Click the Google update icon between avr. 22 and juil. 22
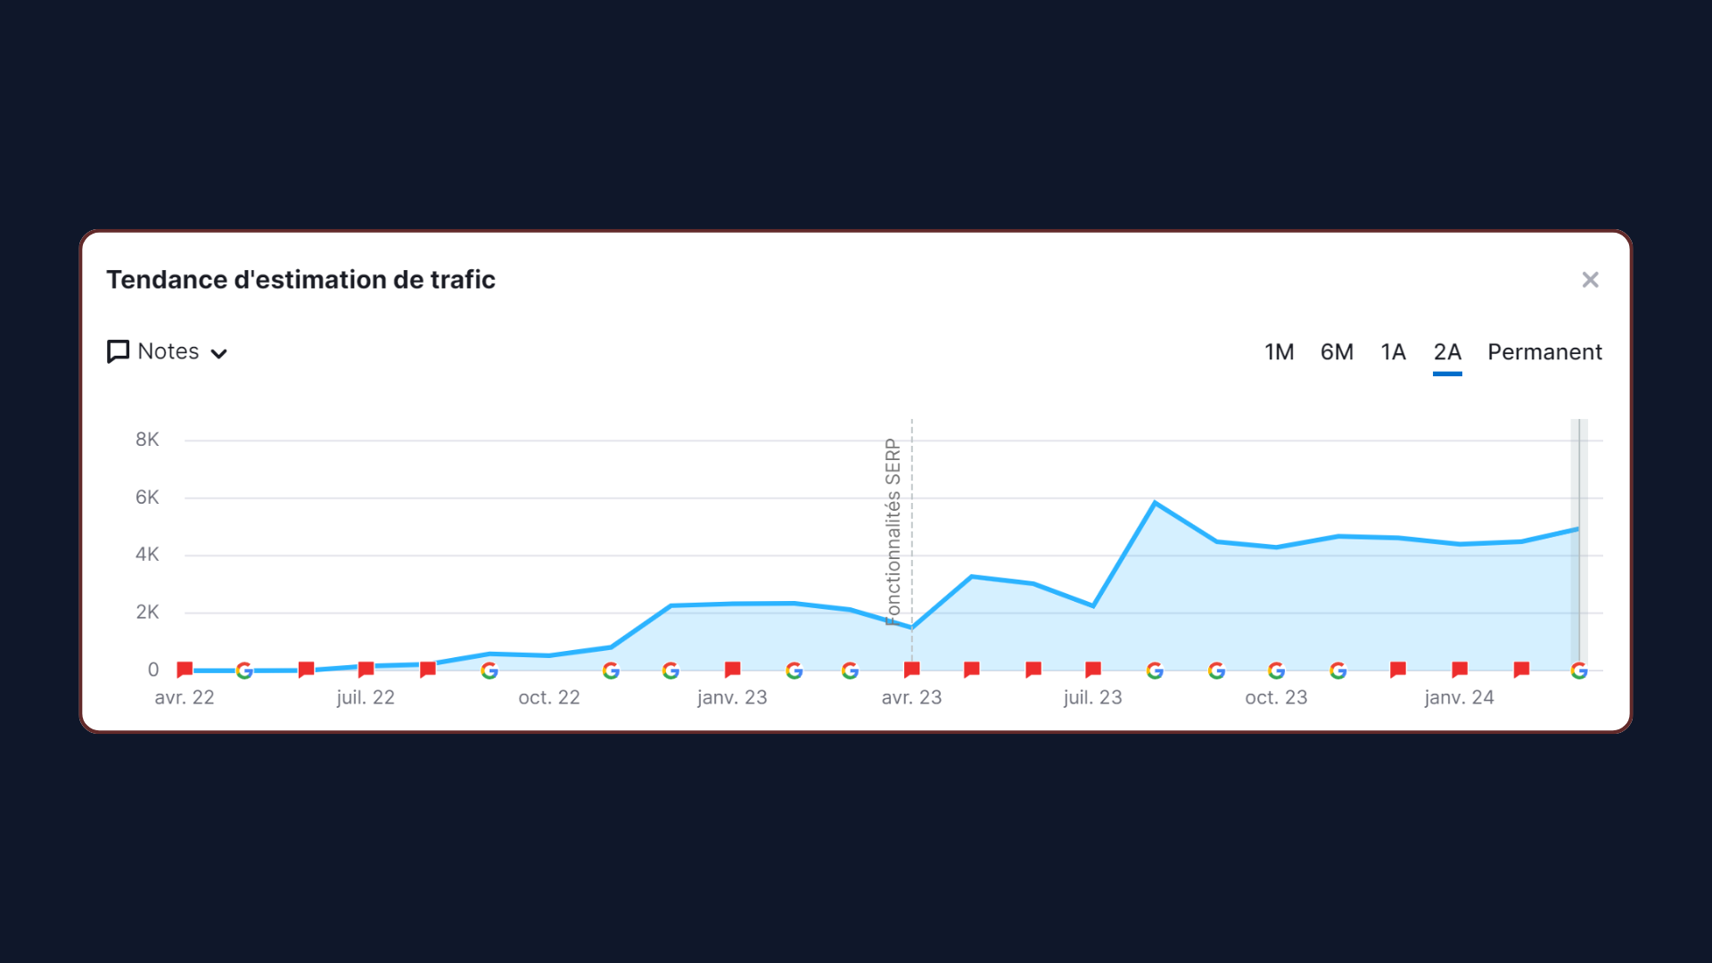This screenshot has width=1712, height=963. tap(244, 671)
